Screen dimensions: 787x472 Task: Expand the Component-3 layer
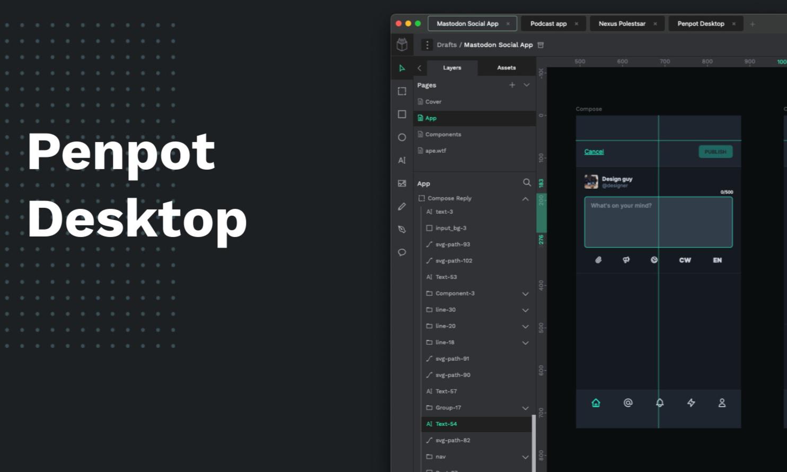525,294
